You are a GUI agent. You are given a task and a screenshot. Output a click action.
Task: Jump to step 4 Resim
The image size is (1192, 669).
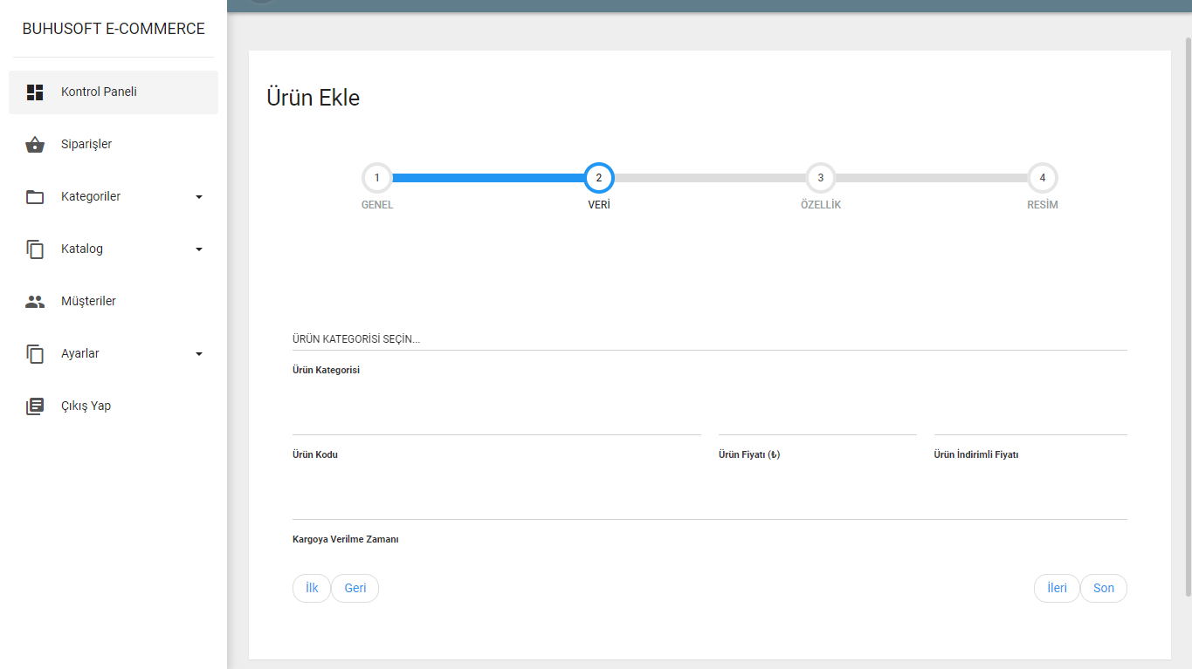(1042, 178)
